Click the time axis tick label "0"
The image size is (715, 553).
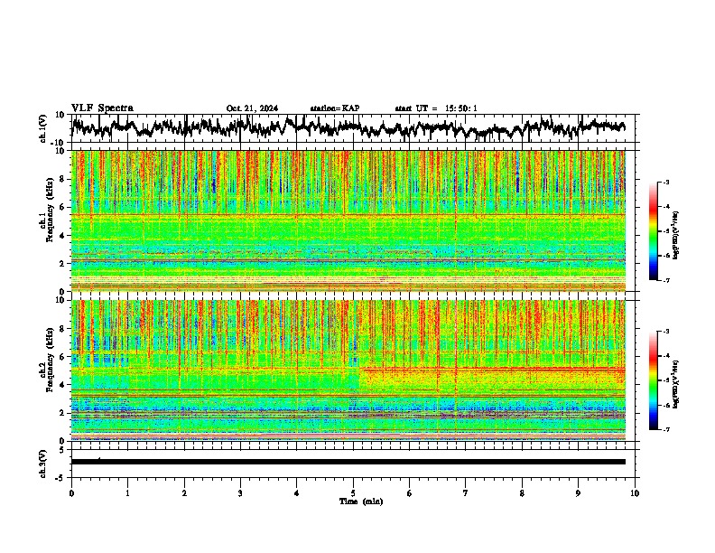[x=71, y=493]
